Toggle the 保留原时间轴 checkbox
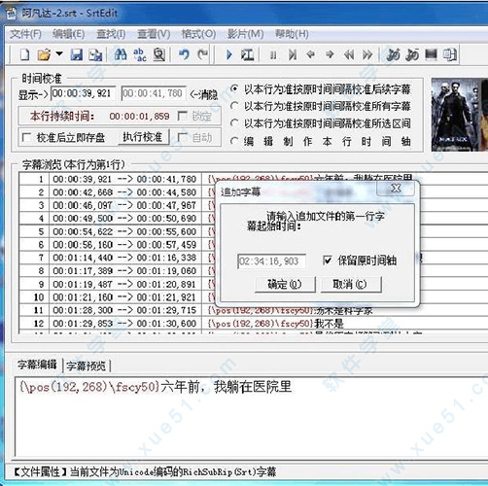The image size is (488, 486). point(328,260)
